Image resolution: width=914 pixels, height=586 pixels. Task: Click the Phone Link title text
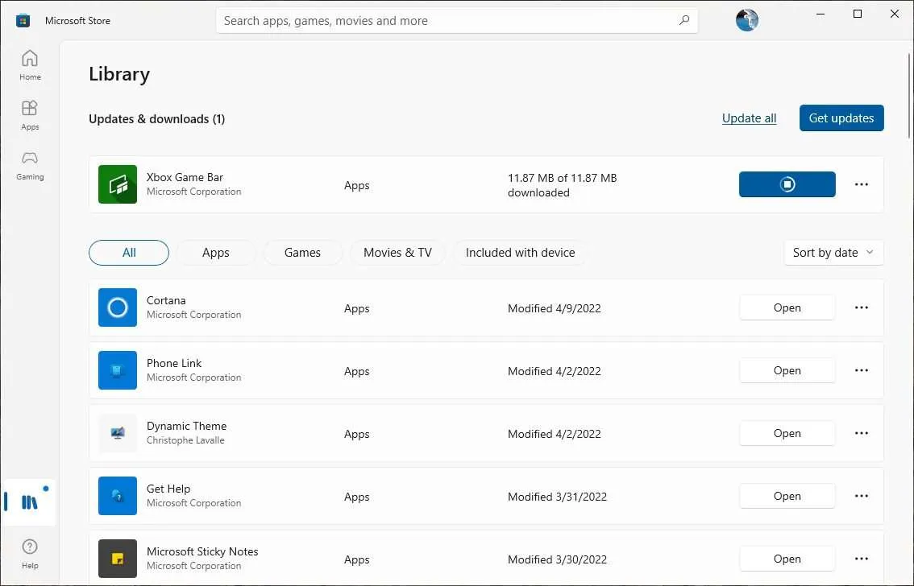pos(174,363)
